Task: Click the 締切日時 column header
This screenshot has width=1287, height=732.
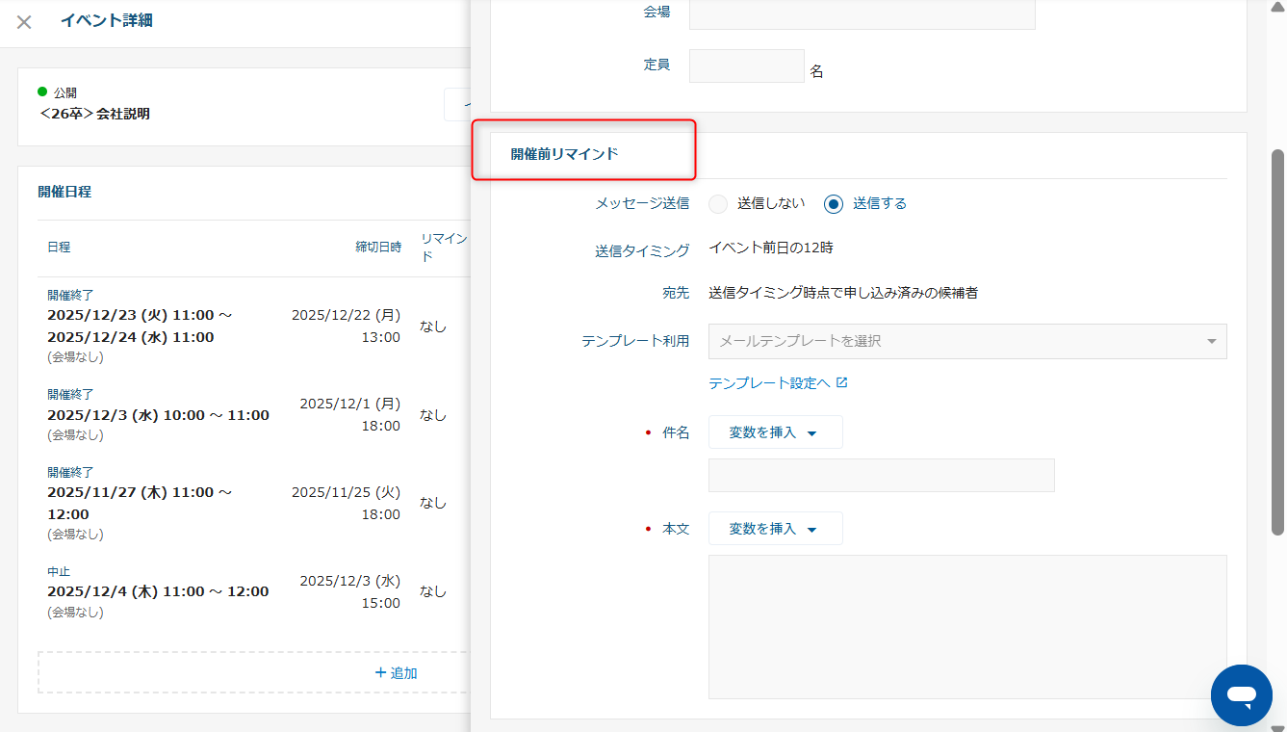Action: [x=377, y=247]
